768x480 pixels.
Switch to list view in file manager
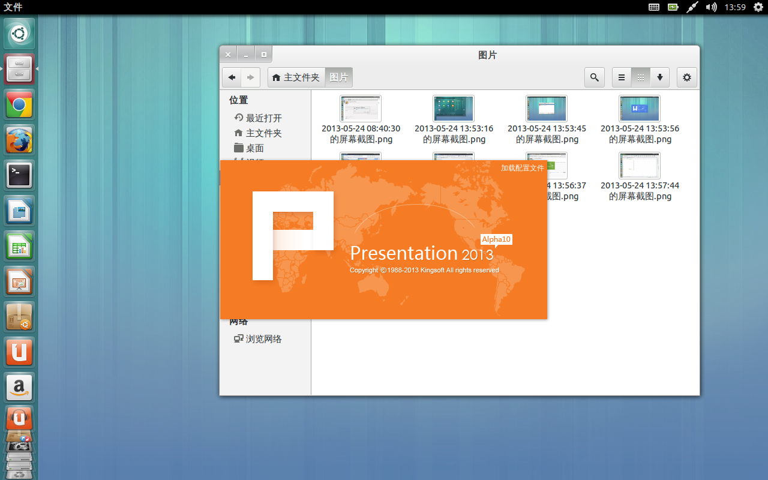pyautogui.click(x=622, y=77)
